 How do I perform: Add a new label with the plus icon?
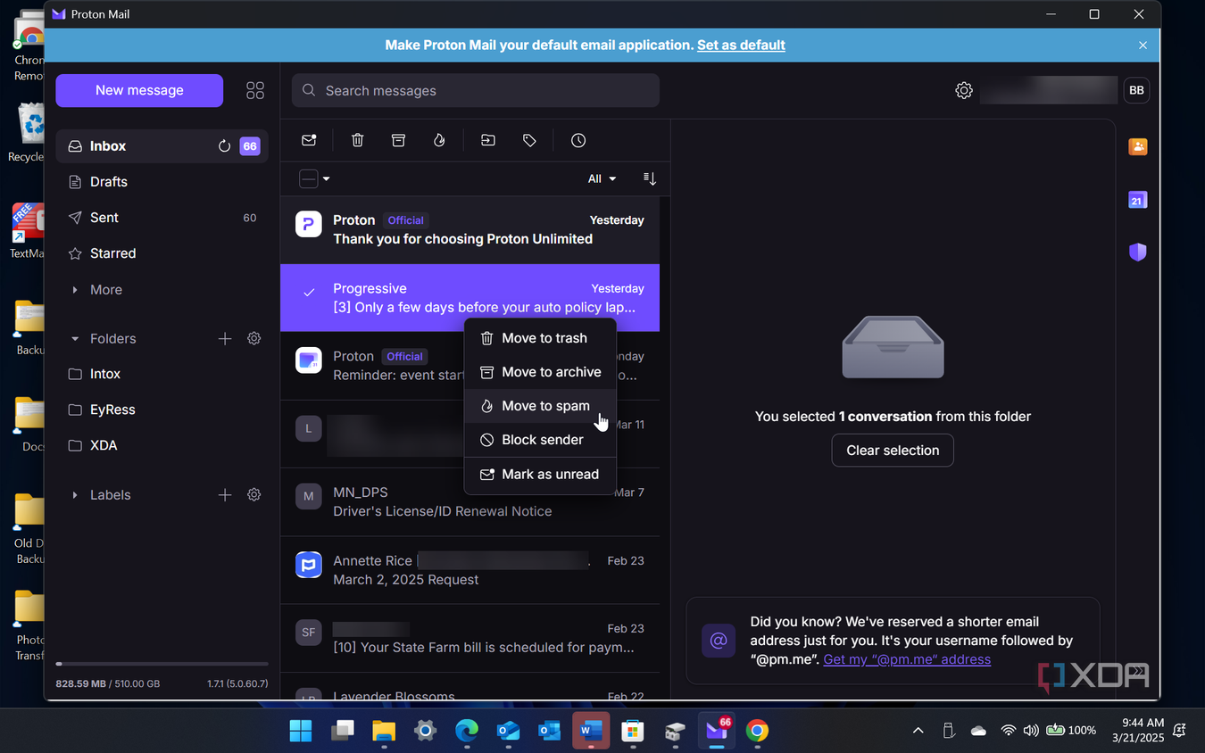[x=225, y=494]
